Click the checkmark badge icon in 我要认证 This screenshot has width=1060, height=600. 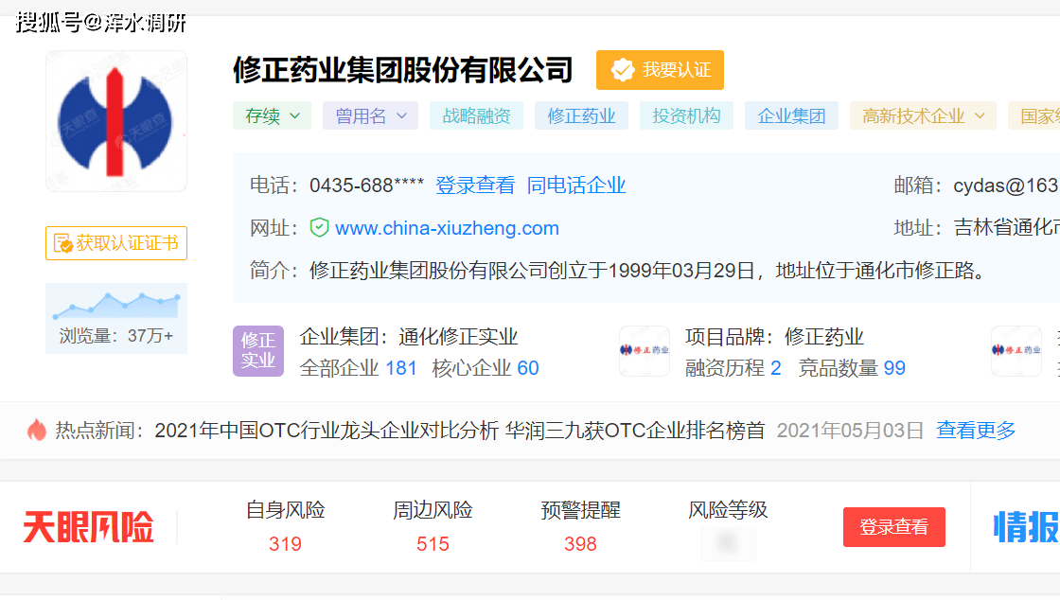click(x=622, y=70)
